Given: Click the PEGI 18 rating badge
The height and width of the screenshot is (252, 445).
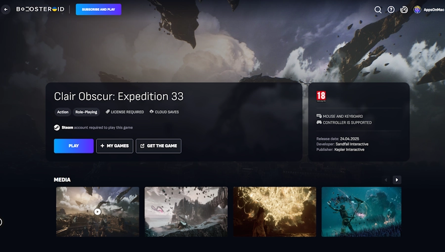Looking at the screenshot, I should [x=321, y=97].
